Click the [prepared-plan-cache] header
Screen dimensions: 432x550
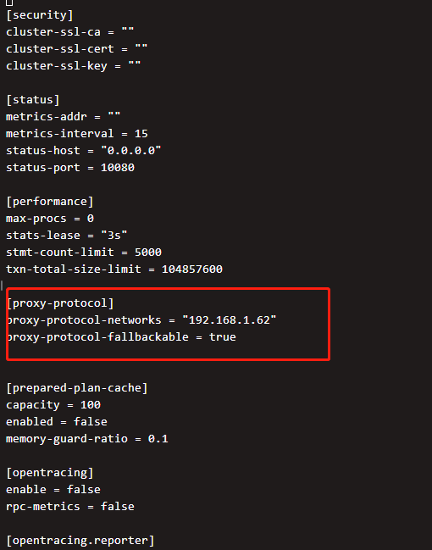[x=77, y=388]
